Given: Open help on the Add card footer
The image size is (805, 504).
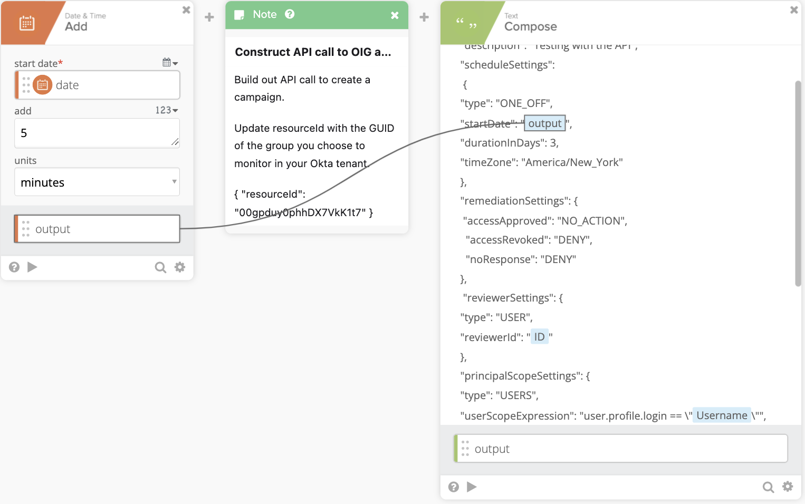Looking at the screenshot, I should (14, 267).
